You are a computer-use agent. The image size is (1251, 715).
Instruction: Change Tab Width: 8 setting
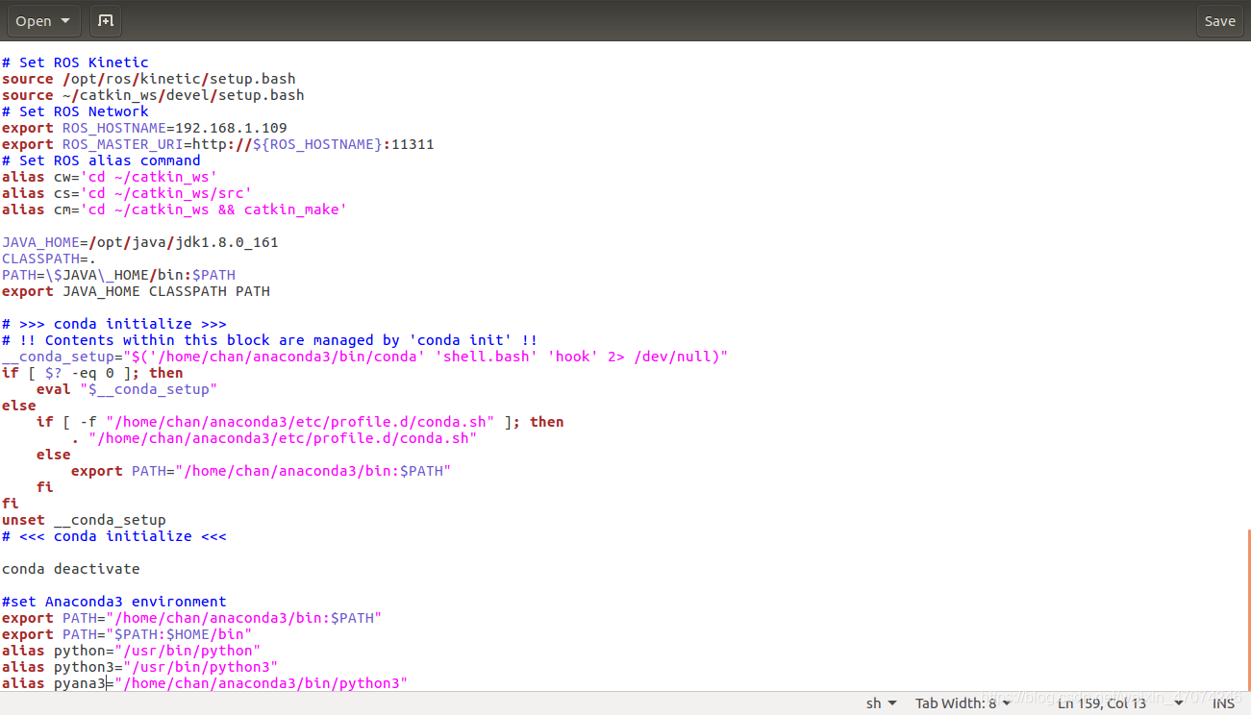[963, 703]
